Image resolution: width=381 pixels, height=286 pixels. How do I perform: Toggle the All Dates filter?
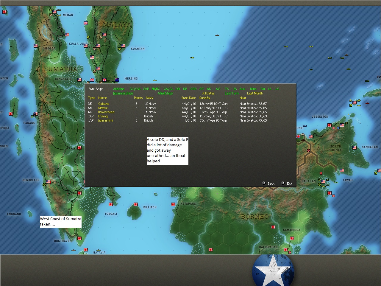pyautogui.click(x=208, y=93)
